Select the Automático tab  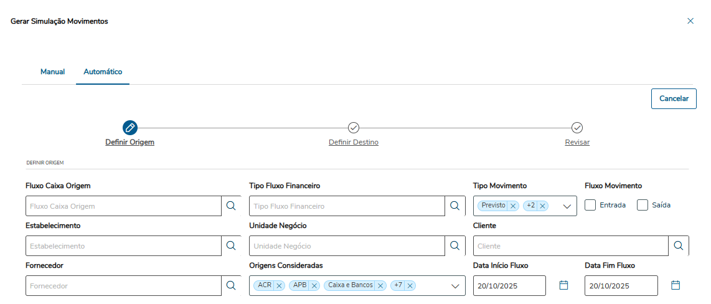click(103, 72)
